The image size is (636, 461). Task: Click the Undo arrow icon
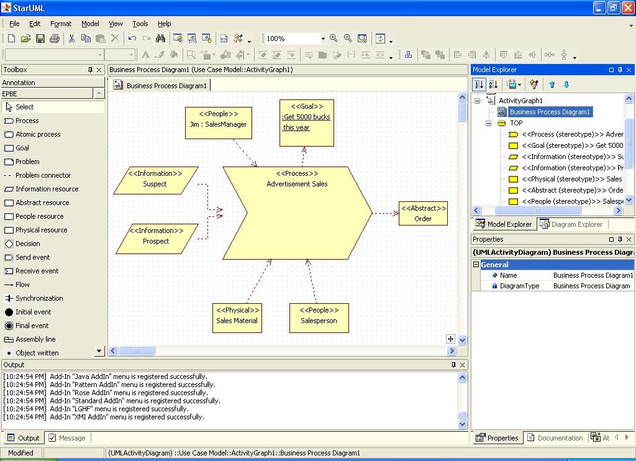[132, 39]
